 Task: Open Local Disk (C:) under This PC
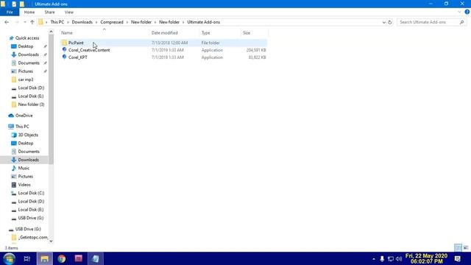click(31, 193)
